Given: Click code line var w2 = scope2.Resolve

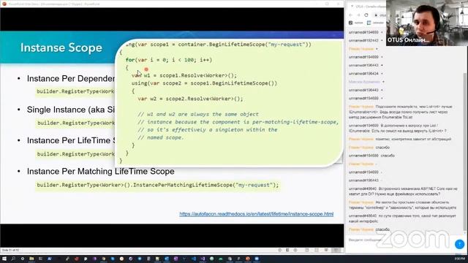Looking at the screenshot, I should (190, 99).
